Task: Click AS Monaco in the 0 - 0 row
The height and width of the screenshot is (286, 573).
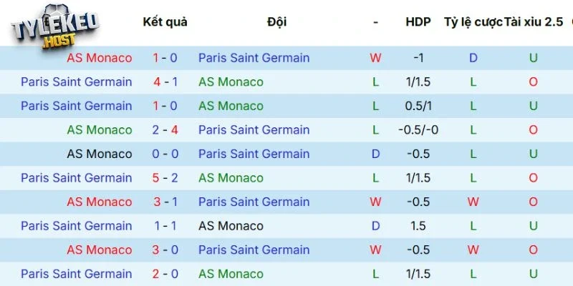Action: [99, 154]
